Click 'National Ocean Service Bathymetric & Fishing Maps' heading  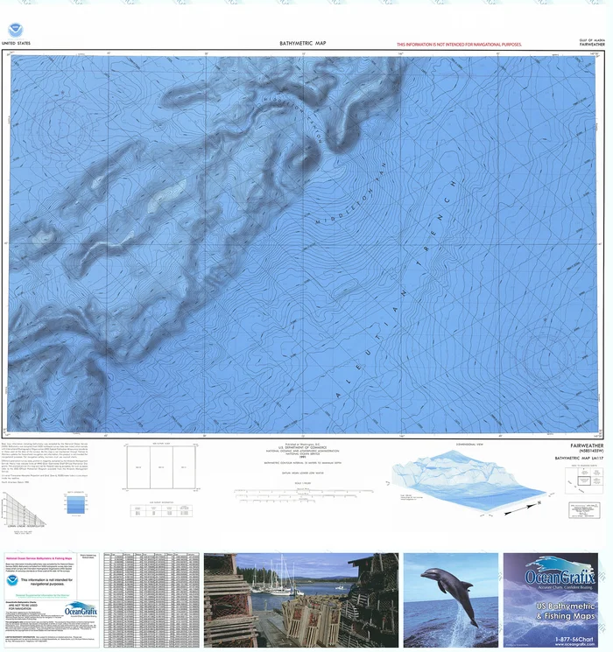point(39,558)
